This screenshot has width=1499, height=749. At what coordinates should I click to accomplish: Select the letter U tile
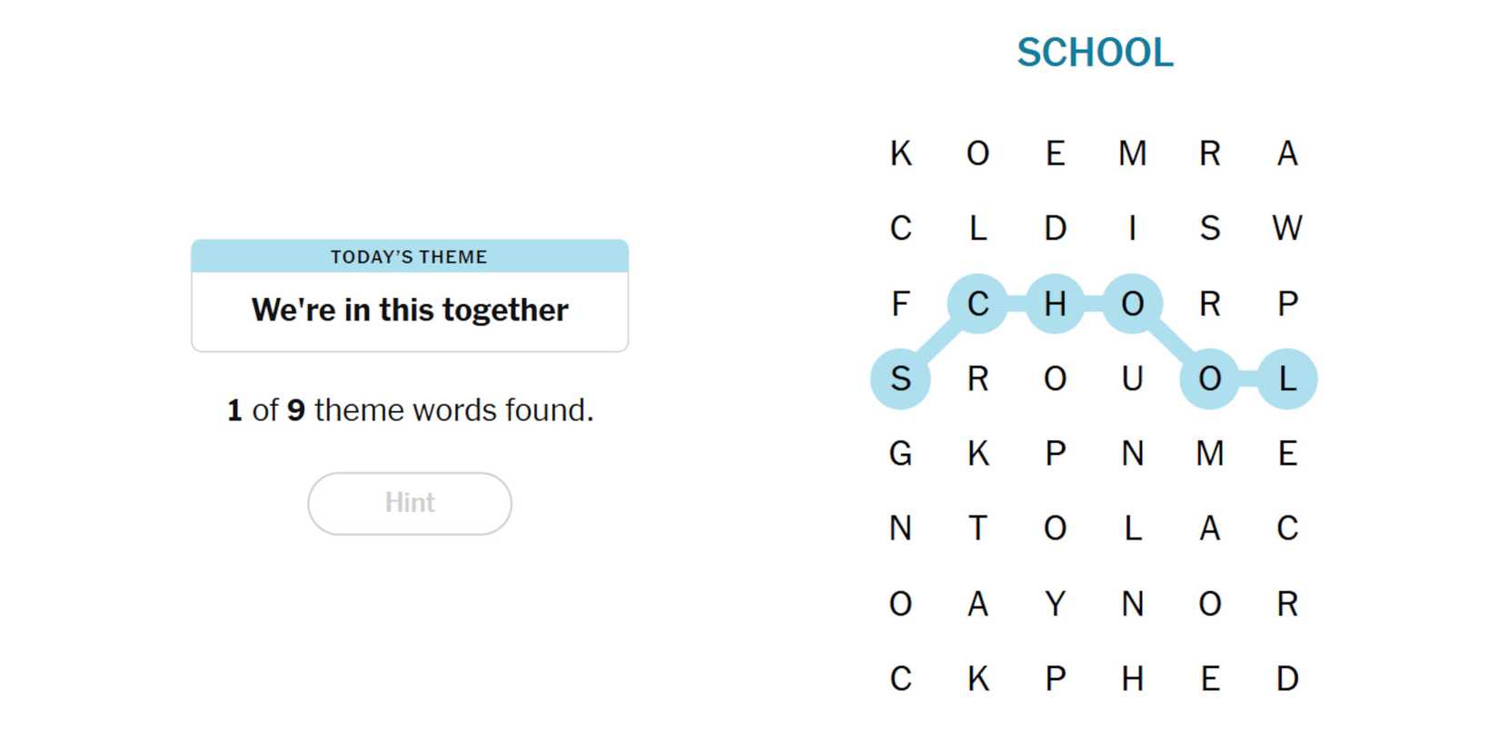[x=1132, y=379]
